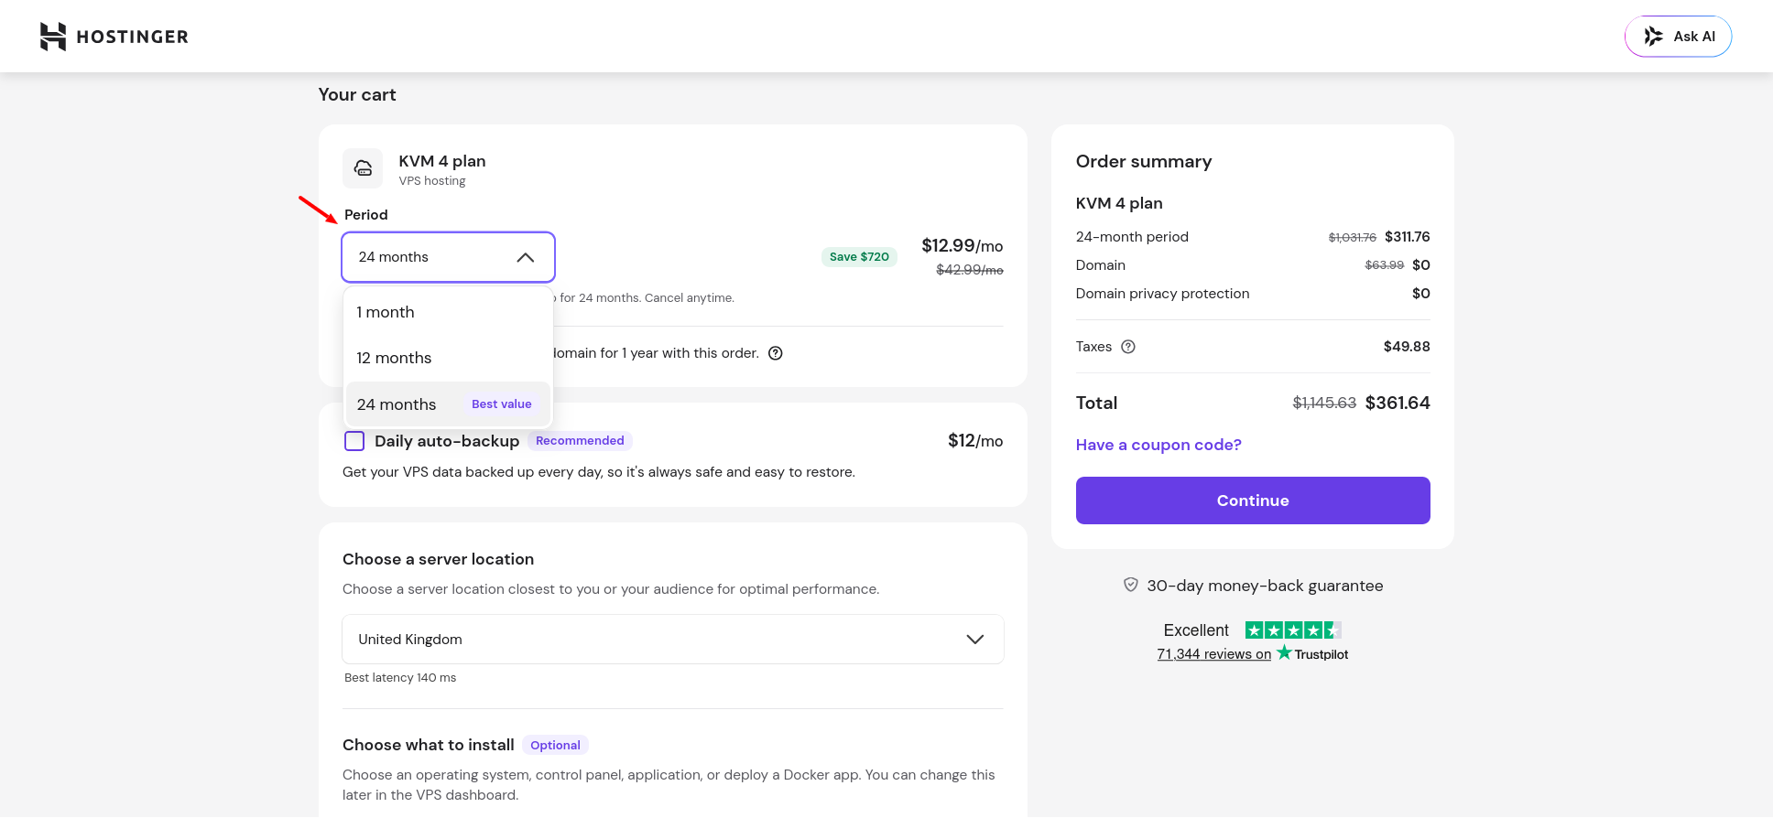The height and width of the screenshot is (818, 1773).
Task: Click the money-back guarantee shield icon
Action: pos(1131,585)
